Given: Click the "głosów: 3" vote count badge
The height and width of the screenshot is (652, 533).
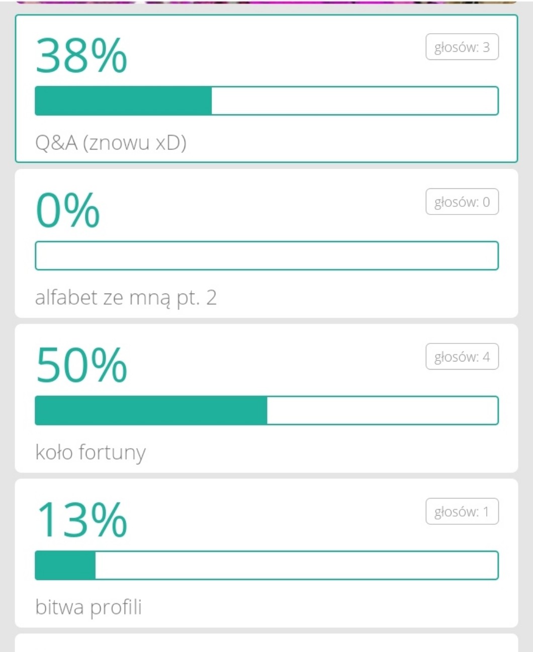Looking at the screenshot, I should coord(462,47).
